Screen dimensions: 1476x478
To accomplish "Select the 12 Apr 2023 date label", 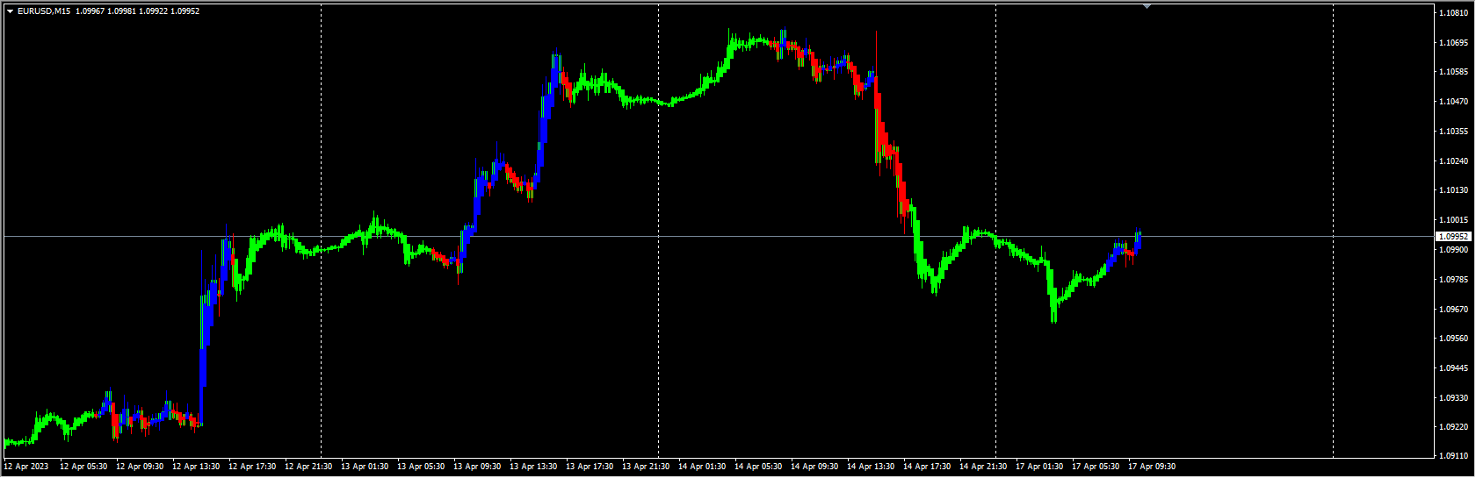I will 26,467.
